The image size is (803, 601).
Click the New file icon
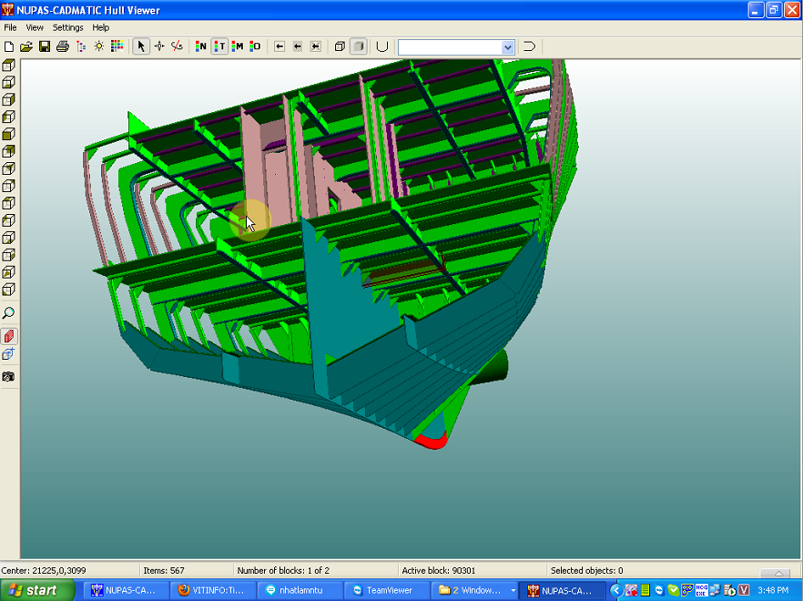(9, 46)
